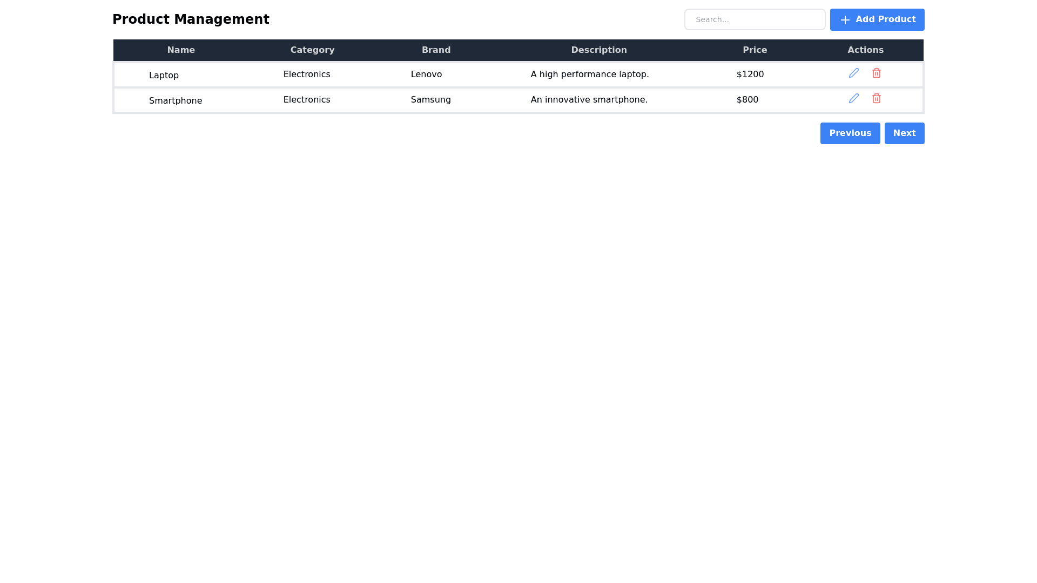Image resolution: width=1037 pixels, height=583 pixels.
Task: Click the Price column header
Action: (754, 50)
